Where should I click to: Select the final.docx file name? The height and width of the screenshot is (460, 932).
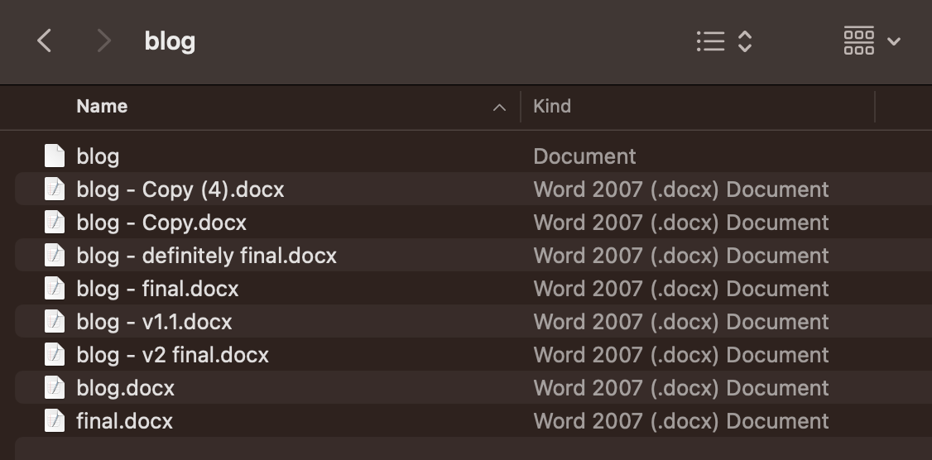coord(124,421)
